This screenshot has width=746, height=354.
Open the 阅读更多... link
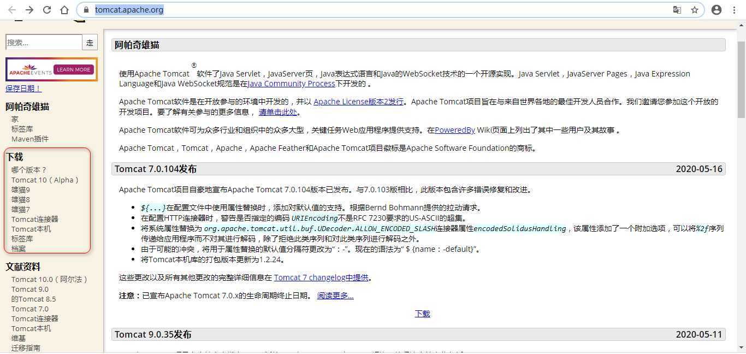(x=335, y=296)
